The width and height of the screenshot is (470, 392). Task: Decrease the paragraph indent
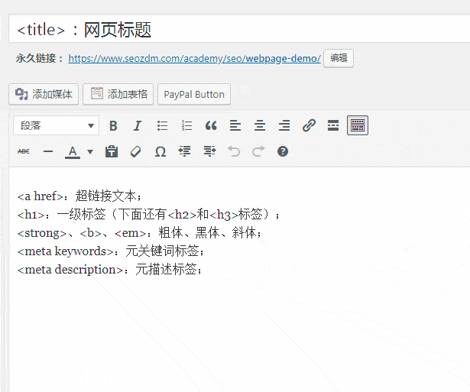(x=185, y=151)
